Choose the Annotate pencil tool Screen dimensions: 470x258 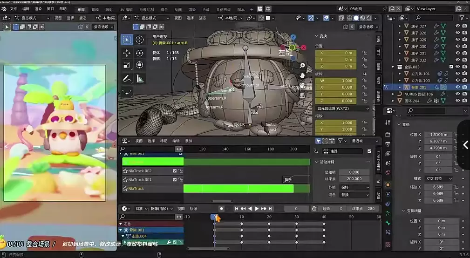[127, 79]
